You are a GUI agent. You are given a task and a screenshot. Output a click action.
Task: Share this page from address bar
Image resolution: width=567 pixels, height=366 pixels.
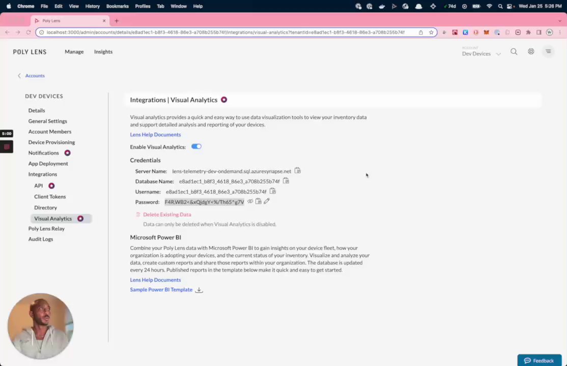click(421, 32)
